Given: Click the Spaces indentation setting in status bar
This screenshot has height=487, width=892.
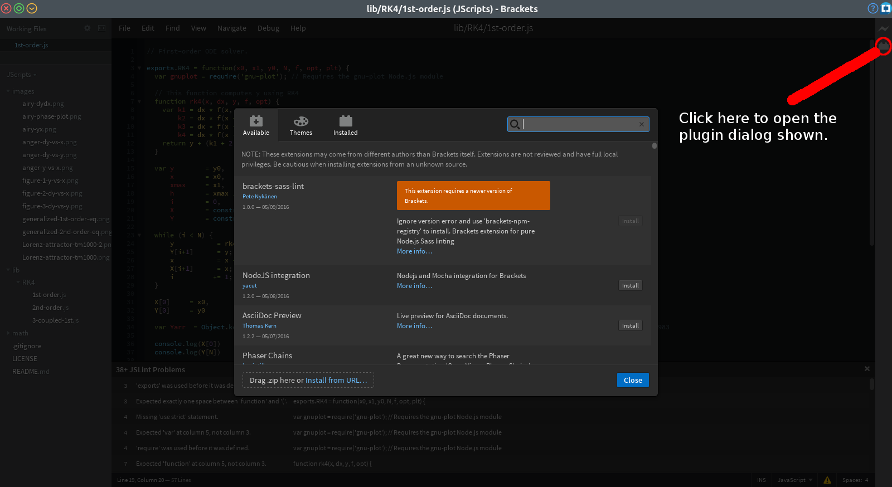Looking at the screenshot, I should click(855, 480).
